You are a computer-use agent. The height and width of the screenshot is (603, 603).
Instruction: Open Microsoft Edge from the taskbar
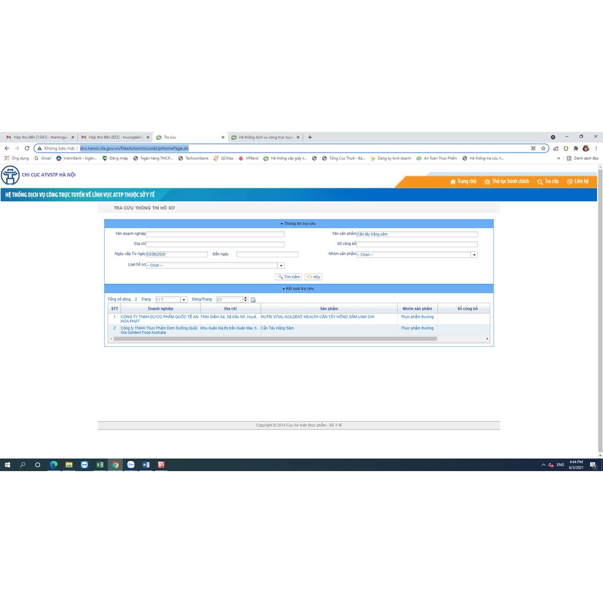click(54, 465)
